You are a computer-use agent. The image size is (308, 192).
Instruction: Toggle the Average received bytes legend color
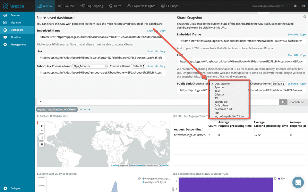(144, 179)
